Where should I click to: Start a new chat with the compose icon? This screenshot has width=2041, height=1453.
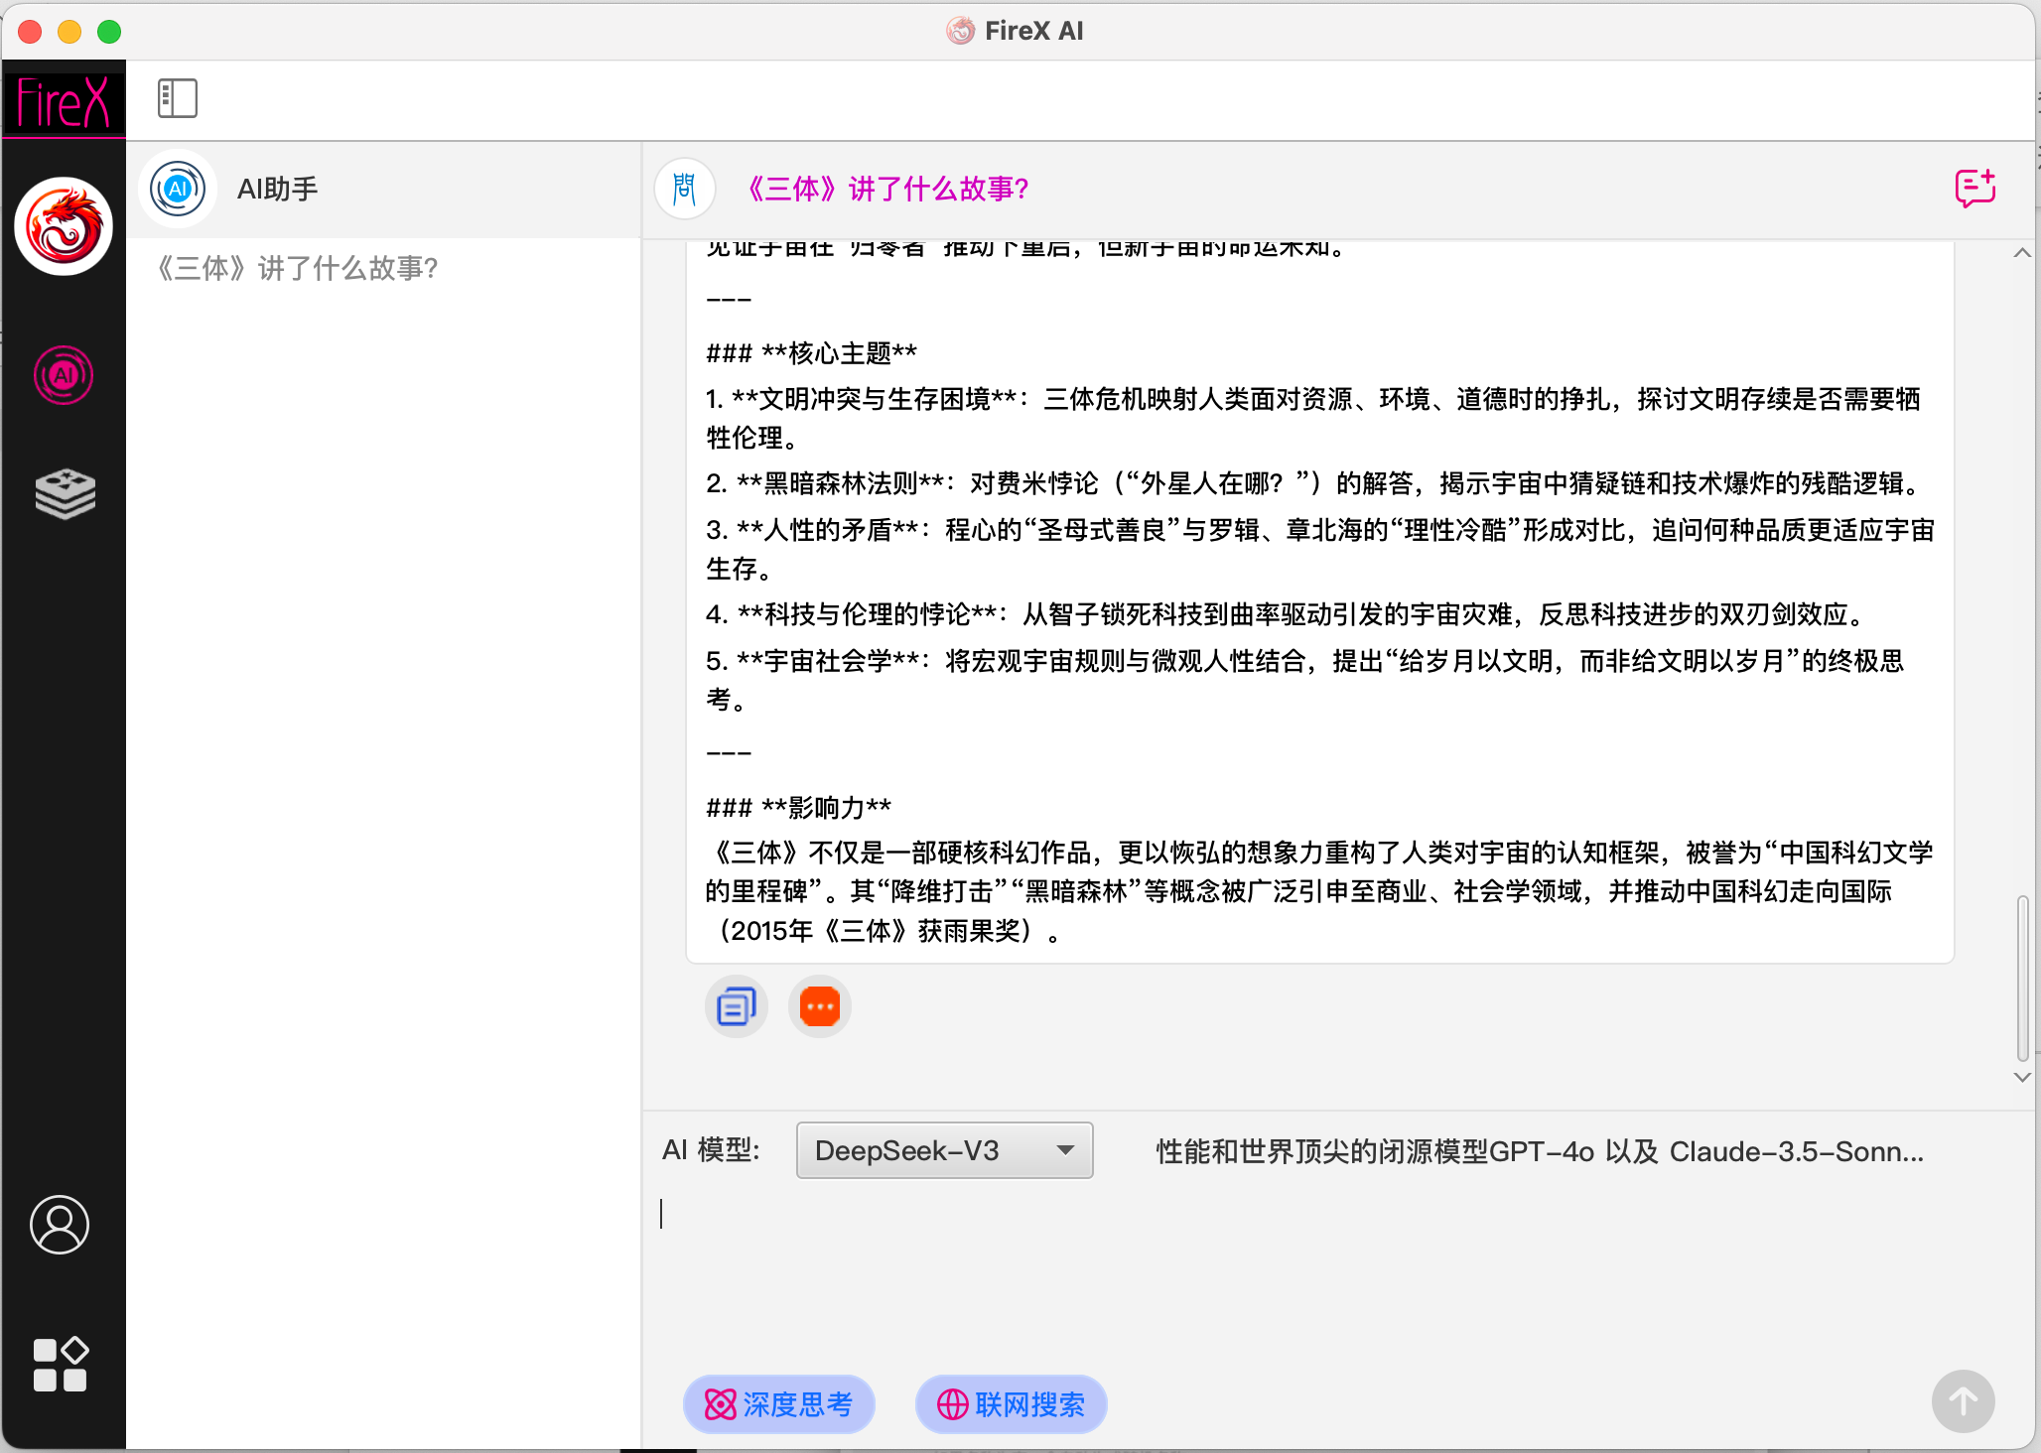[x=1973, y=188]
